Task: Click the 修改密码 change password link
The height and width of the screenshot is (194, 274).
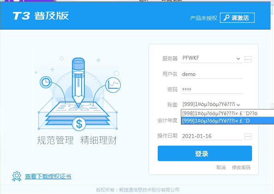Action: tap(241, 168)
